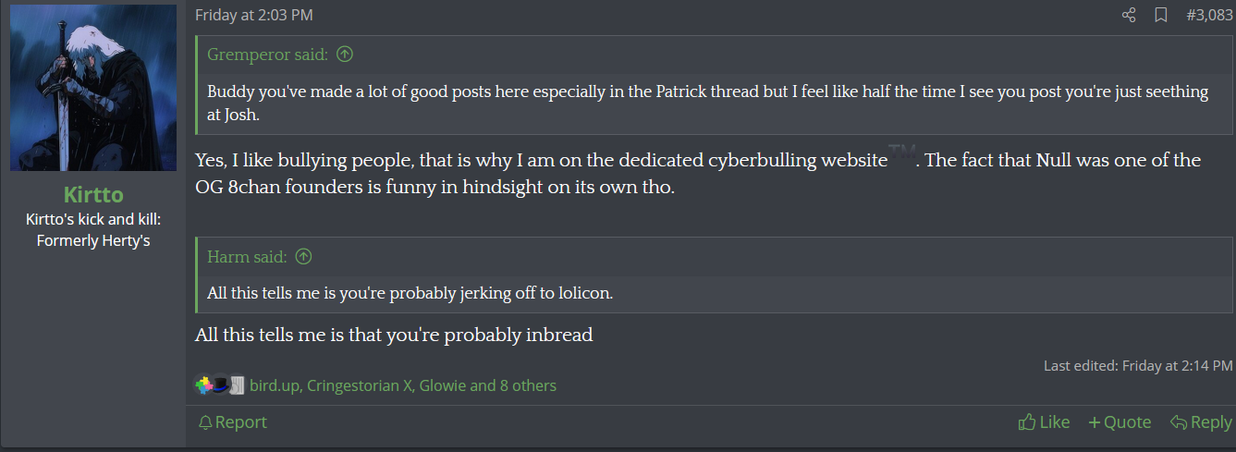The width and height of the screenshot is (1236, 452).
Task: Report this post using the bell icon
Action: pos(232,422)
